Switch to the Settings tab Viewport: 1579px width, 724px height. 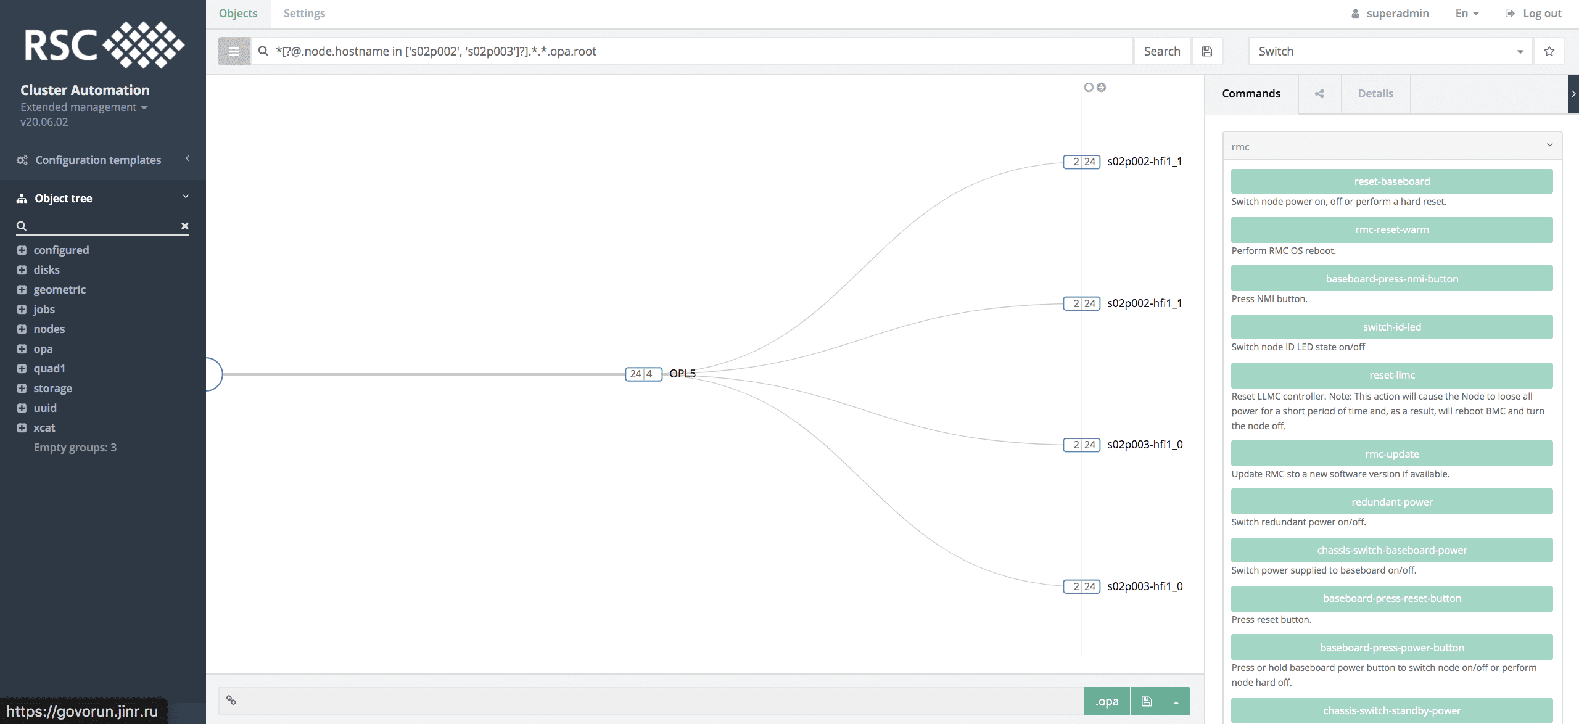pyautogui.click(x=304, y=14)
